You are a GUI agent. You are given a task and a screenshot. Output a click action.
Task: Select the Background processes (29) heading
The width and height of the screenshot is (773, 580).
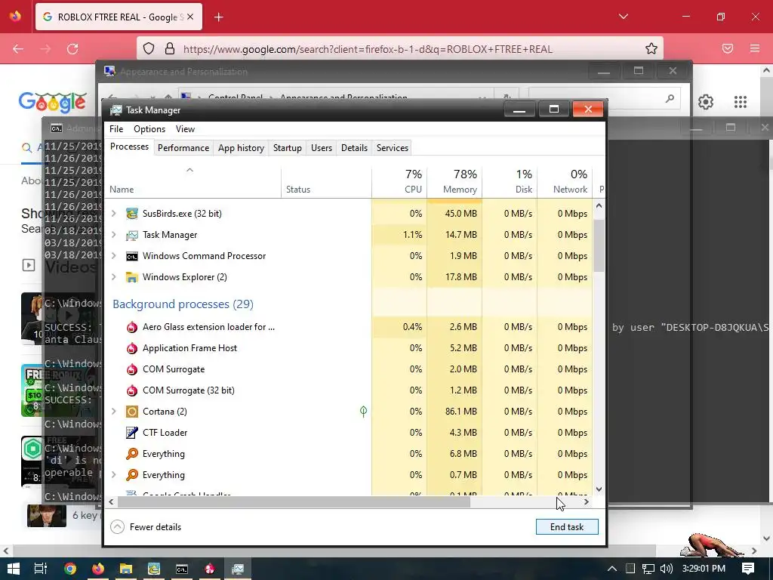[183, 304]
